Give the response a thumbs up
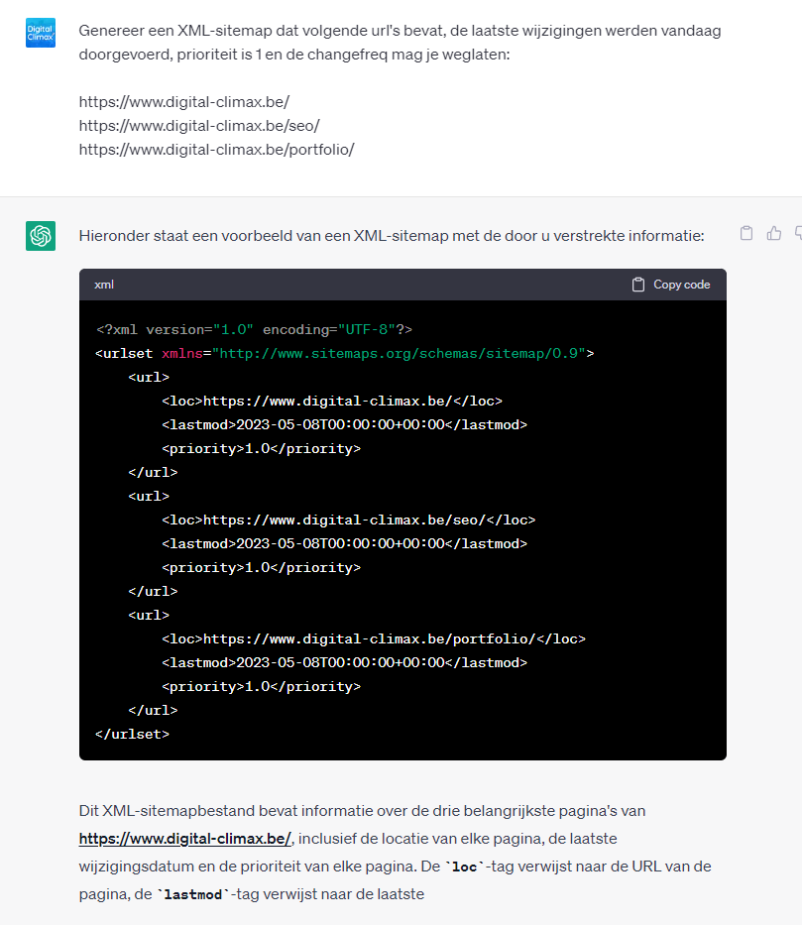 tap(773, 234)
